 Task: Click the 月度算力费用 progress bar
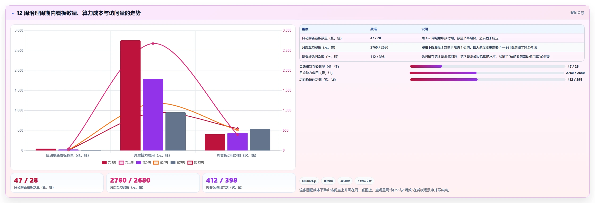tap(487, 73)
